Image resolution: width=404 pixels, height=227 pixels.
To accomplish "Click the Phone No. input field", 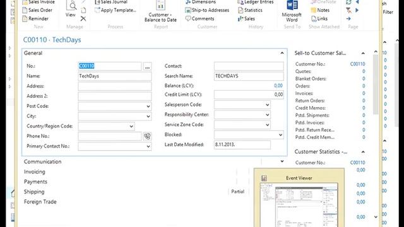I will pyautogui.click(x=110, y=136).
